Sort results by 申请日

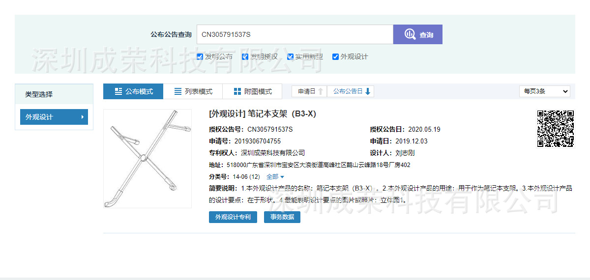pos(310,91)
